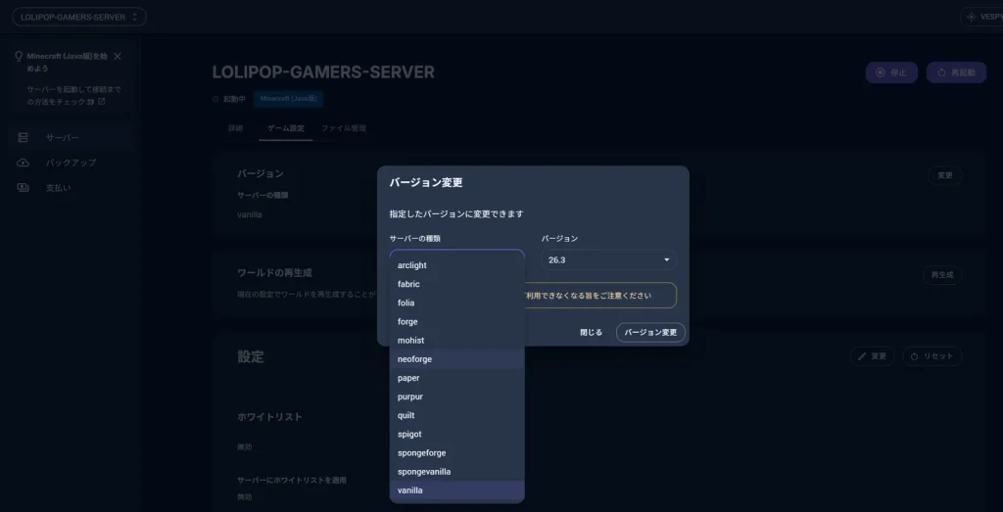Click the VESPY account button at top right

tap(981, 17)
